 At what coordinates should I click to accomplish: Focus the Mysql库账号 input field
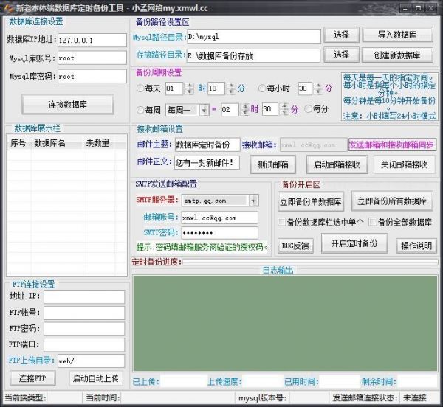pos(92,58)
